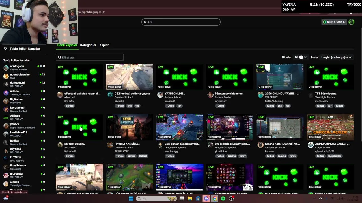
Task: Open OBS Studio from taskbar
Action: coord(231,198)
